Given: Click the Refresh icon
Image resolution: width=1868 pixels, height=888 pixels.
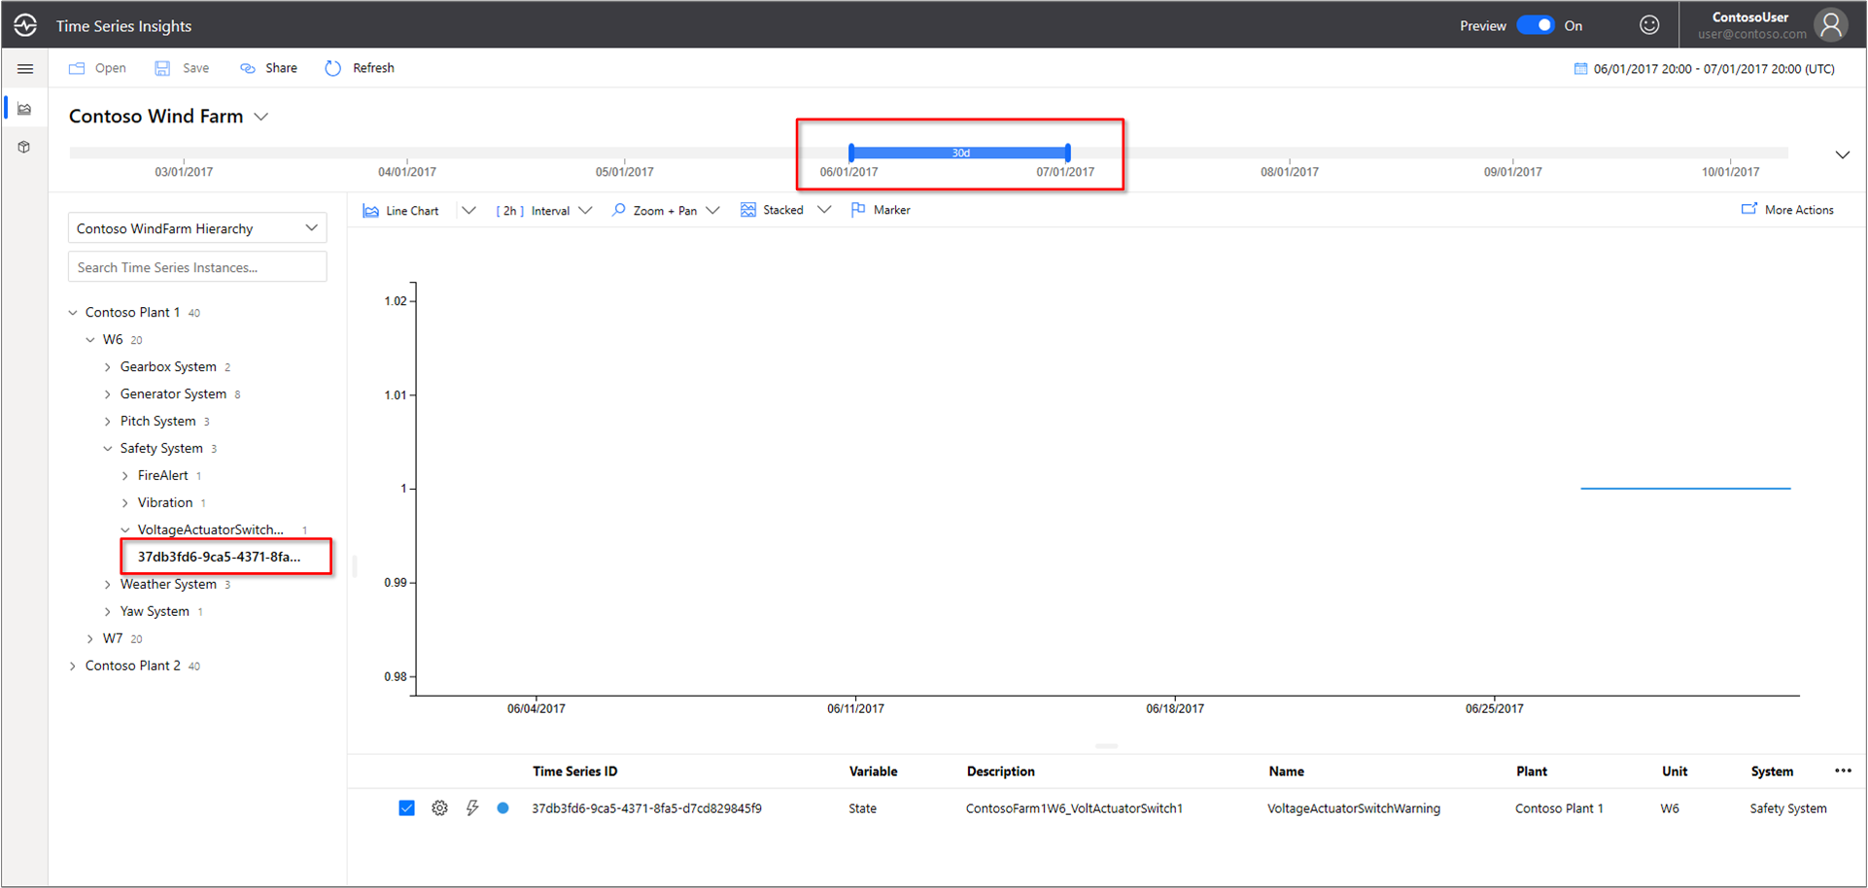Looking at the screenshot, I should 333,68.
